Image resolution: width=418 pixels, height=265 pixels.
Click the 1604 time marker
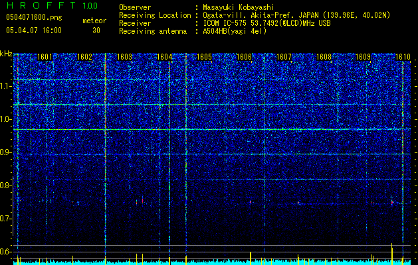click(x=165, y=57)
